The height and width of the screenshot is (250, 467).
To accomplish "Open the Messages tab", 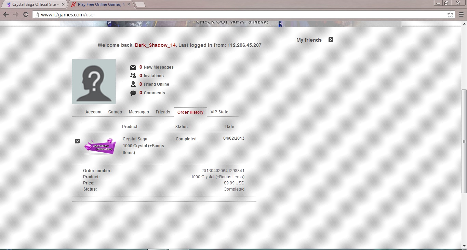I will [139, 112].
